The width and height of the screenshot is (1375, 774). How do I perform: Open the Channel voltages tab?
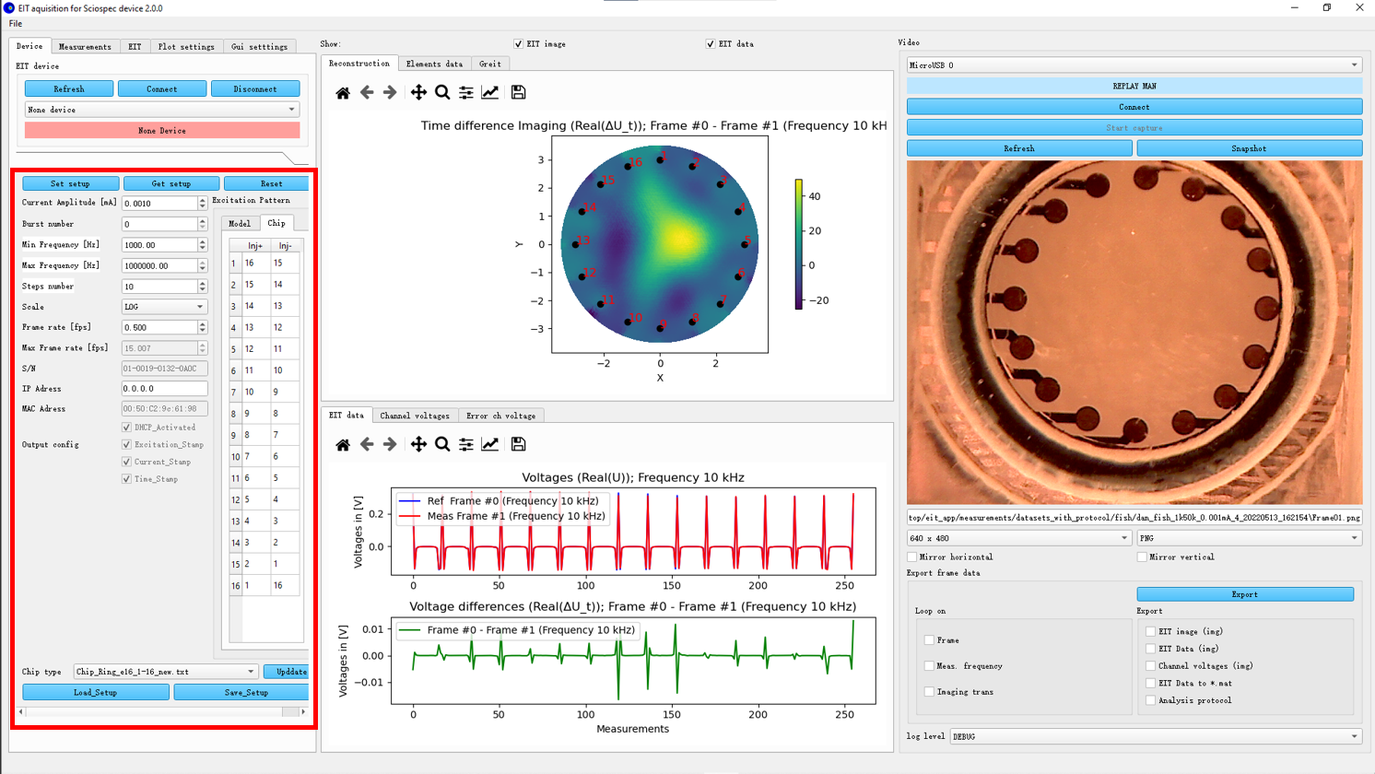(415, 416)
